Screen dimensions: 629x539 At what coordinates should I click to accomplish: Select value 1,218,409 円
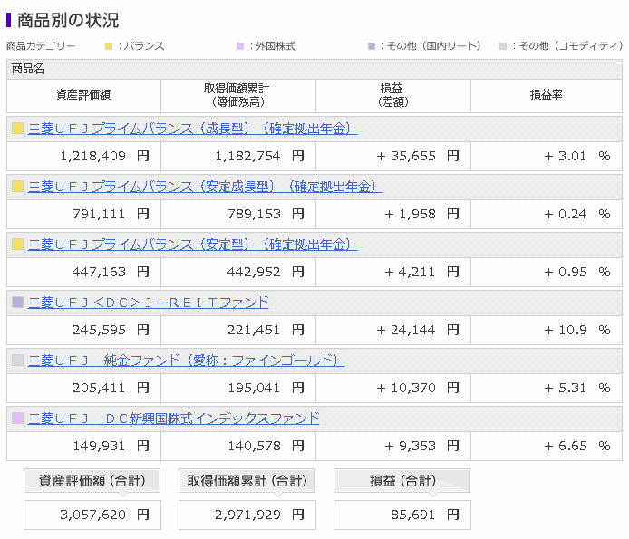pyautogui.click(x=105, y=156)
